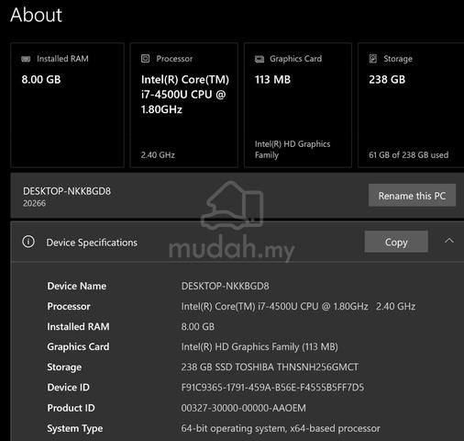
Task: Select the Device ID label
Action: [x=68, y=388]
